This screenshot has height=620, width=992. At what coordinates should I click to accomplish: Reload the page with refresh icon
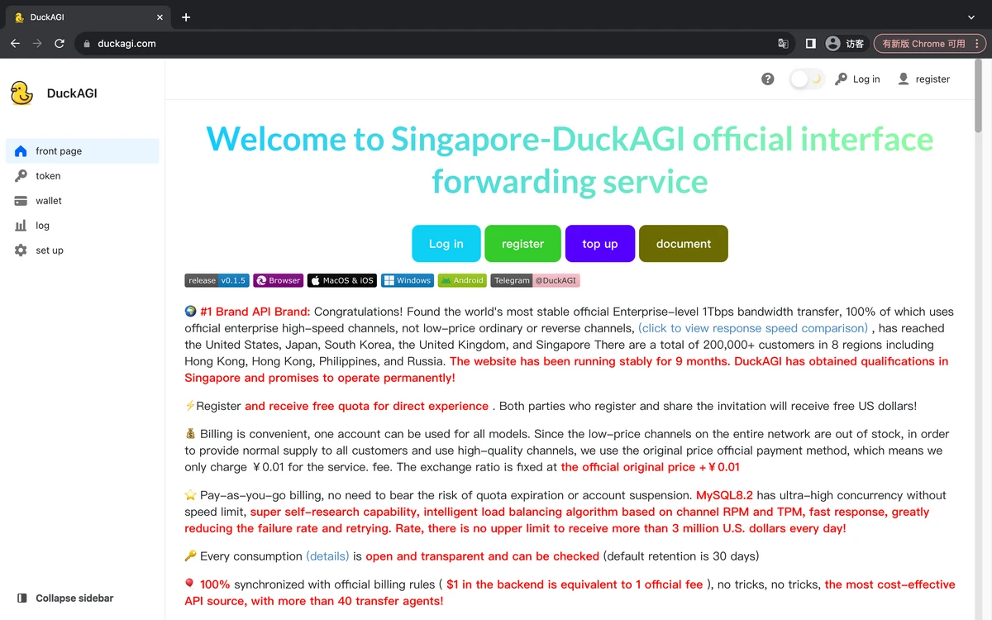coord(60,44)
